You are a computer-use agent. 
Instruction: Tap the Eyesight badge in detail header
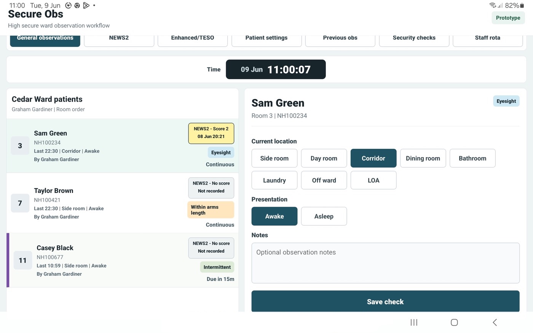click(506, 101)
